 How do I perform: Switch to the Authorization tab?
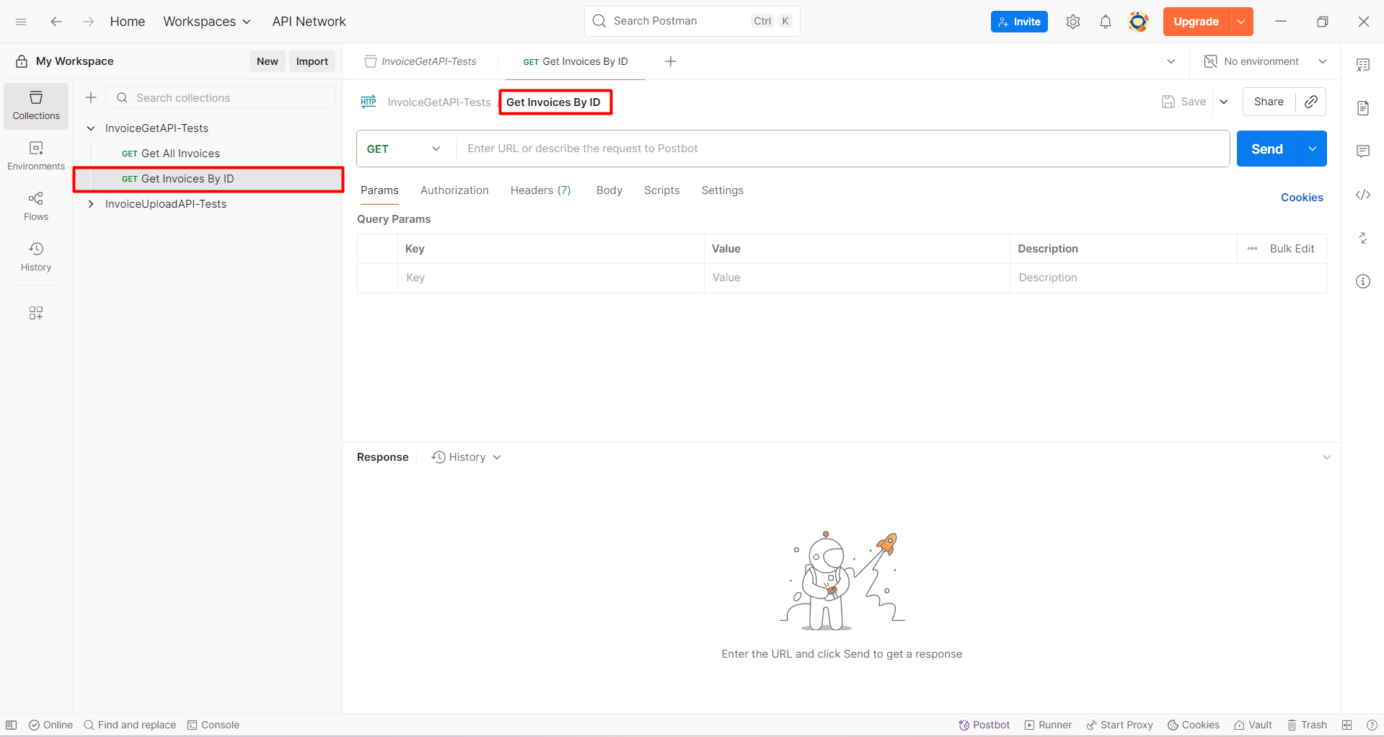[454, 190]
